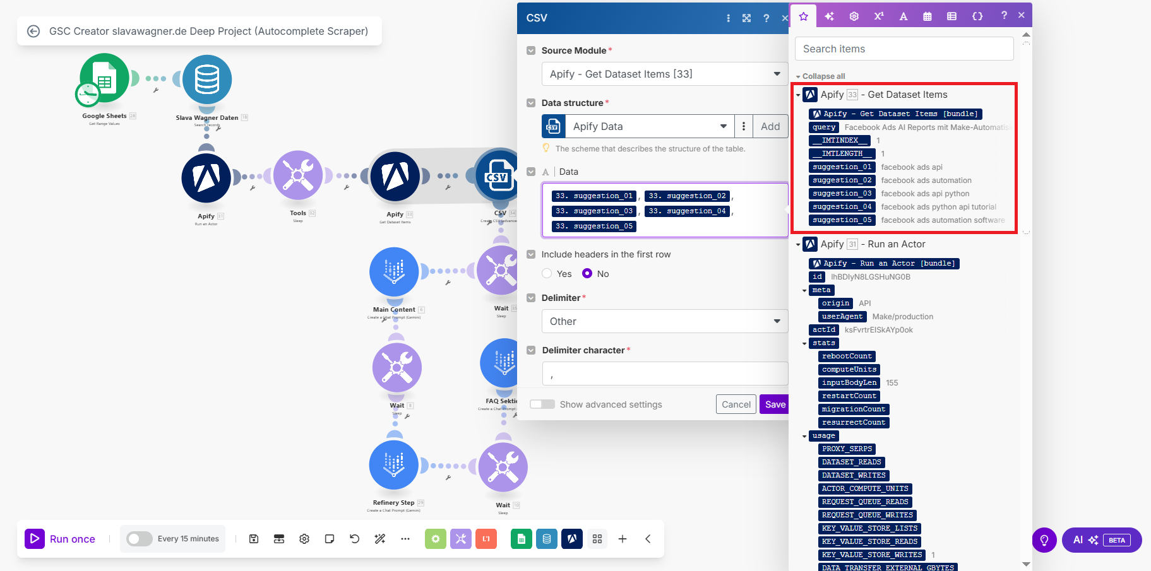This screenshot has height=571, width=1151.
Task: Click the three-dot options next to Apify Data
Action: [744, 126]
